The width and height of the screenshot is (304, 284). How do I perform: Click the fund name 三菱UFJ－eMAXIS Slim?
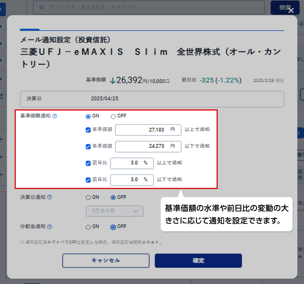point(94,52)
